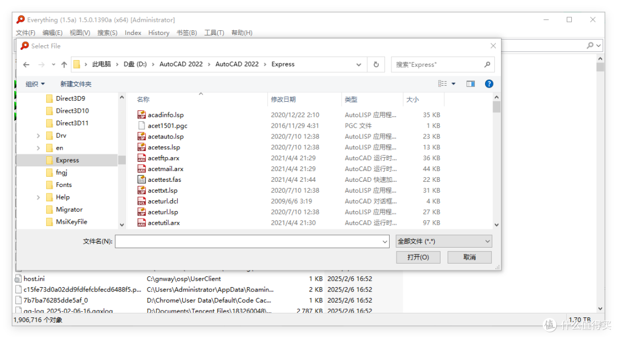Open Everything search box dropdown arrow
Image resolution: width=617 pixels, height=338 pixels.
pyautogui.click(x=599, y=46)
